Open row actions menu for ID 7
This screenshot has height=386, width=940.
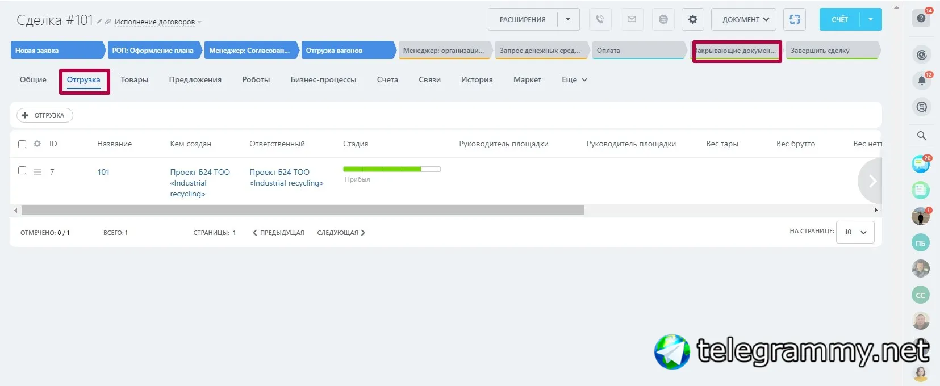click(x=37, y=172)
